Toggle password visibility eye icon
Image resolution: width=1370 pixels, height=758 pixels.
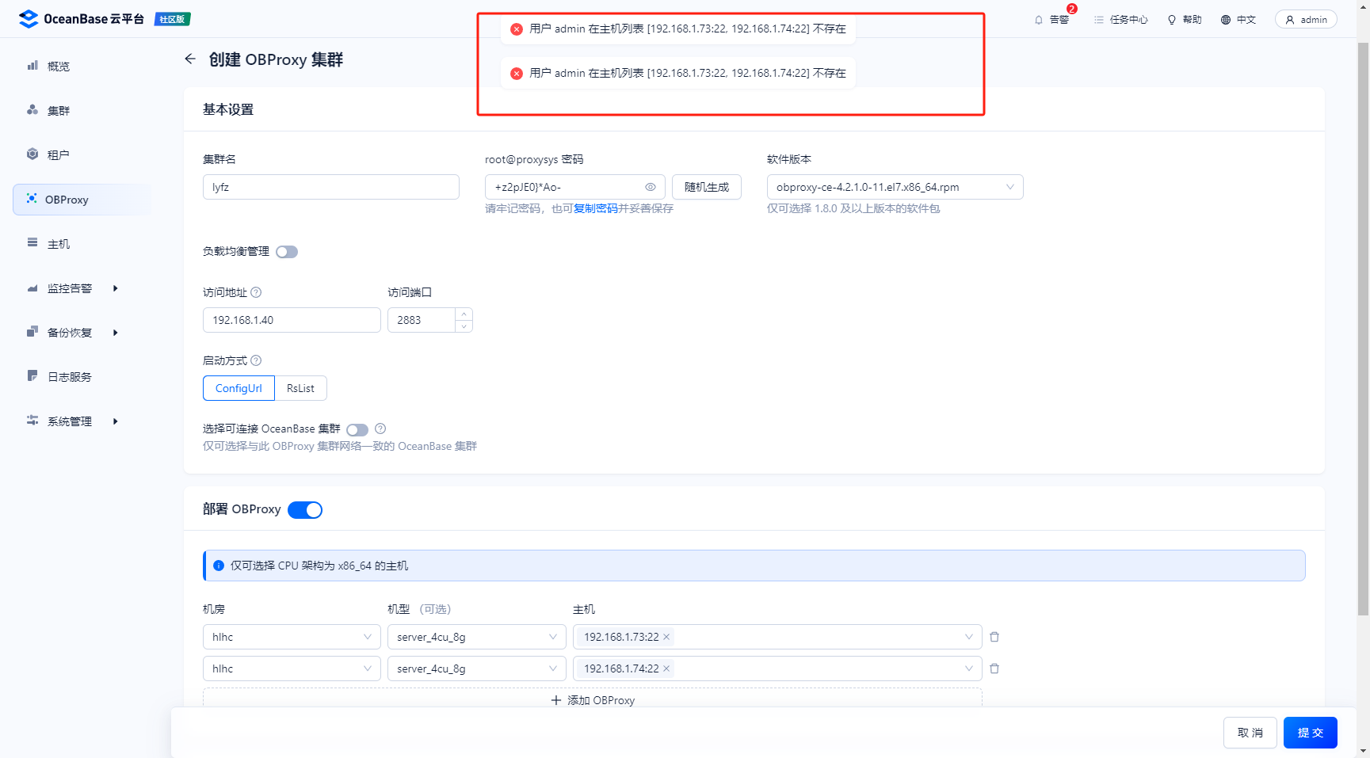[x=651, y=187]
